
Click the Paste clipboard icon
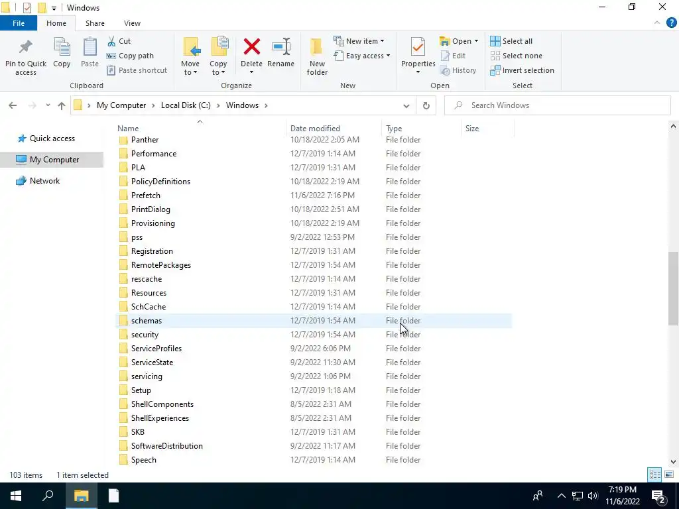(x=90, y=47)
